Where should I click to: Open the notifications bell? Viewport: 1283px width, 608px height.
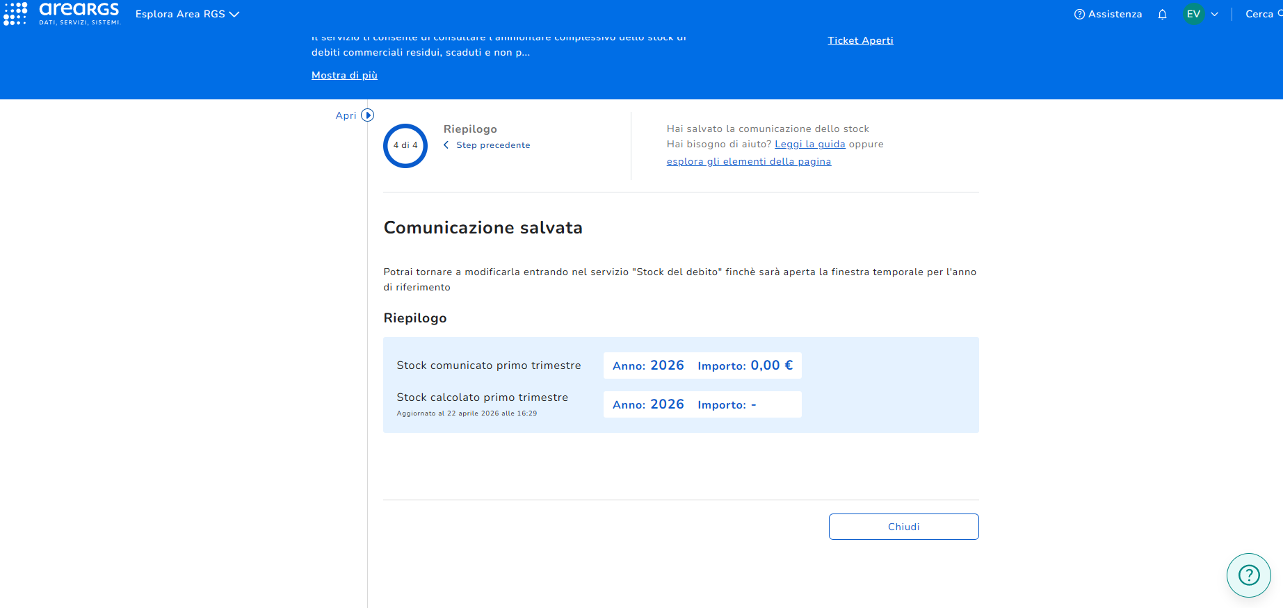(x=1162, y=14)
